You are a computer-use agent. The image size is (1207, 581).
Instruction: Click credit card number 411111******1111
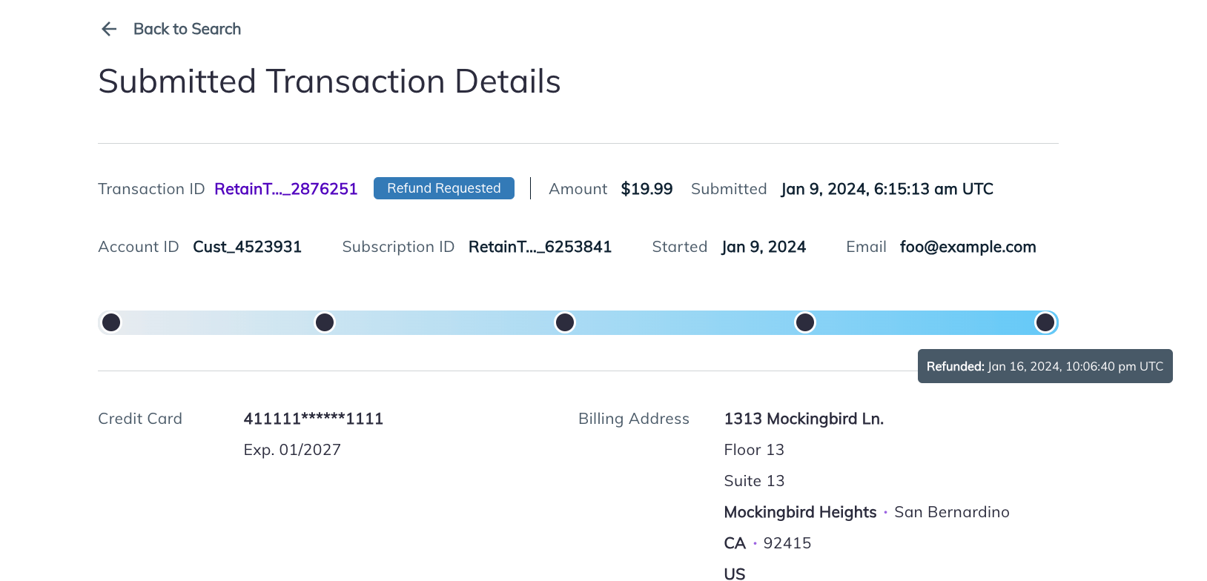[314, 419]
